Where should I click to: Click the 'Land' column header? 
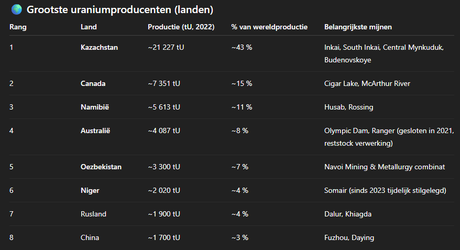pyautogui.click(x=89, y=27)
